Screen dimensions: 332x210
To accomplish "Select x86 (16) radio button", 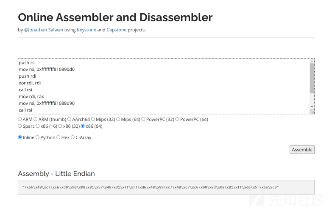I will 37,126.
